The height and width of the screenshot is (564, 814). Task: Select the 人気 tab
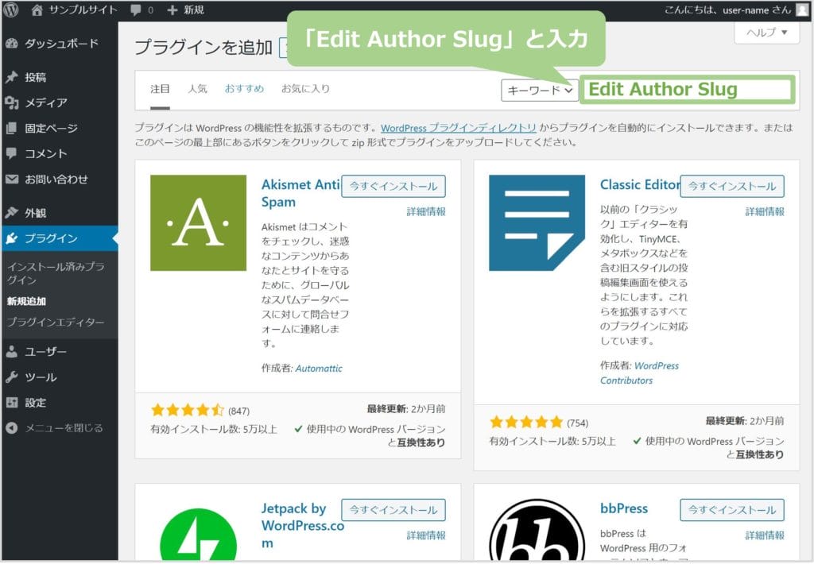[x=197, y=89]
